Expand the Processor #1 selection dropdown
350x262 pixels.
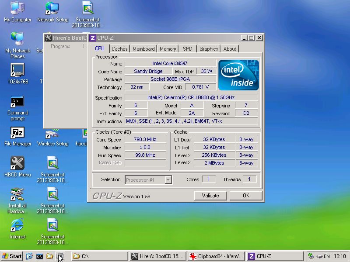(x=168, y=180)
